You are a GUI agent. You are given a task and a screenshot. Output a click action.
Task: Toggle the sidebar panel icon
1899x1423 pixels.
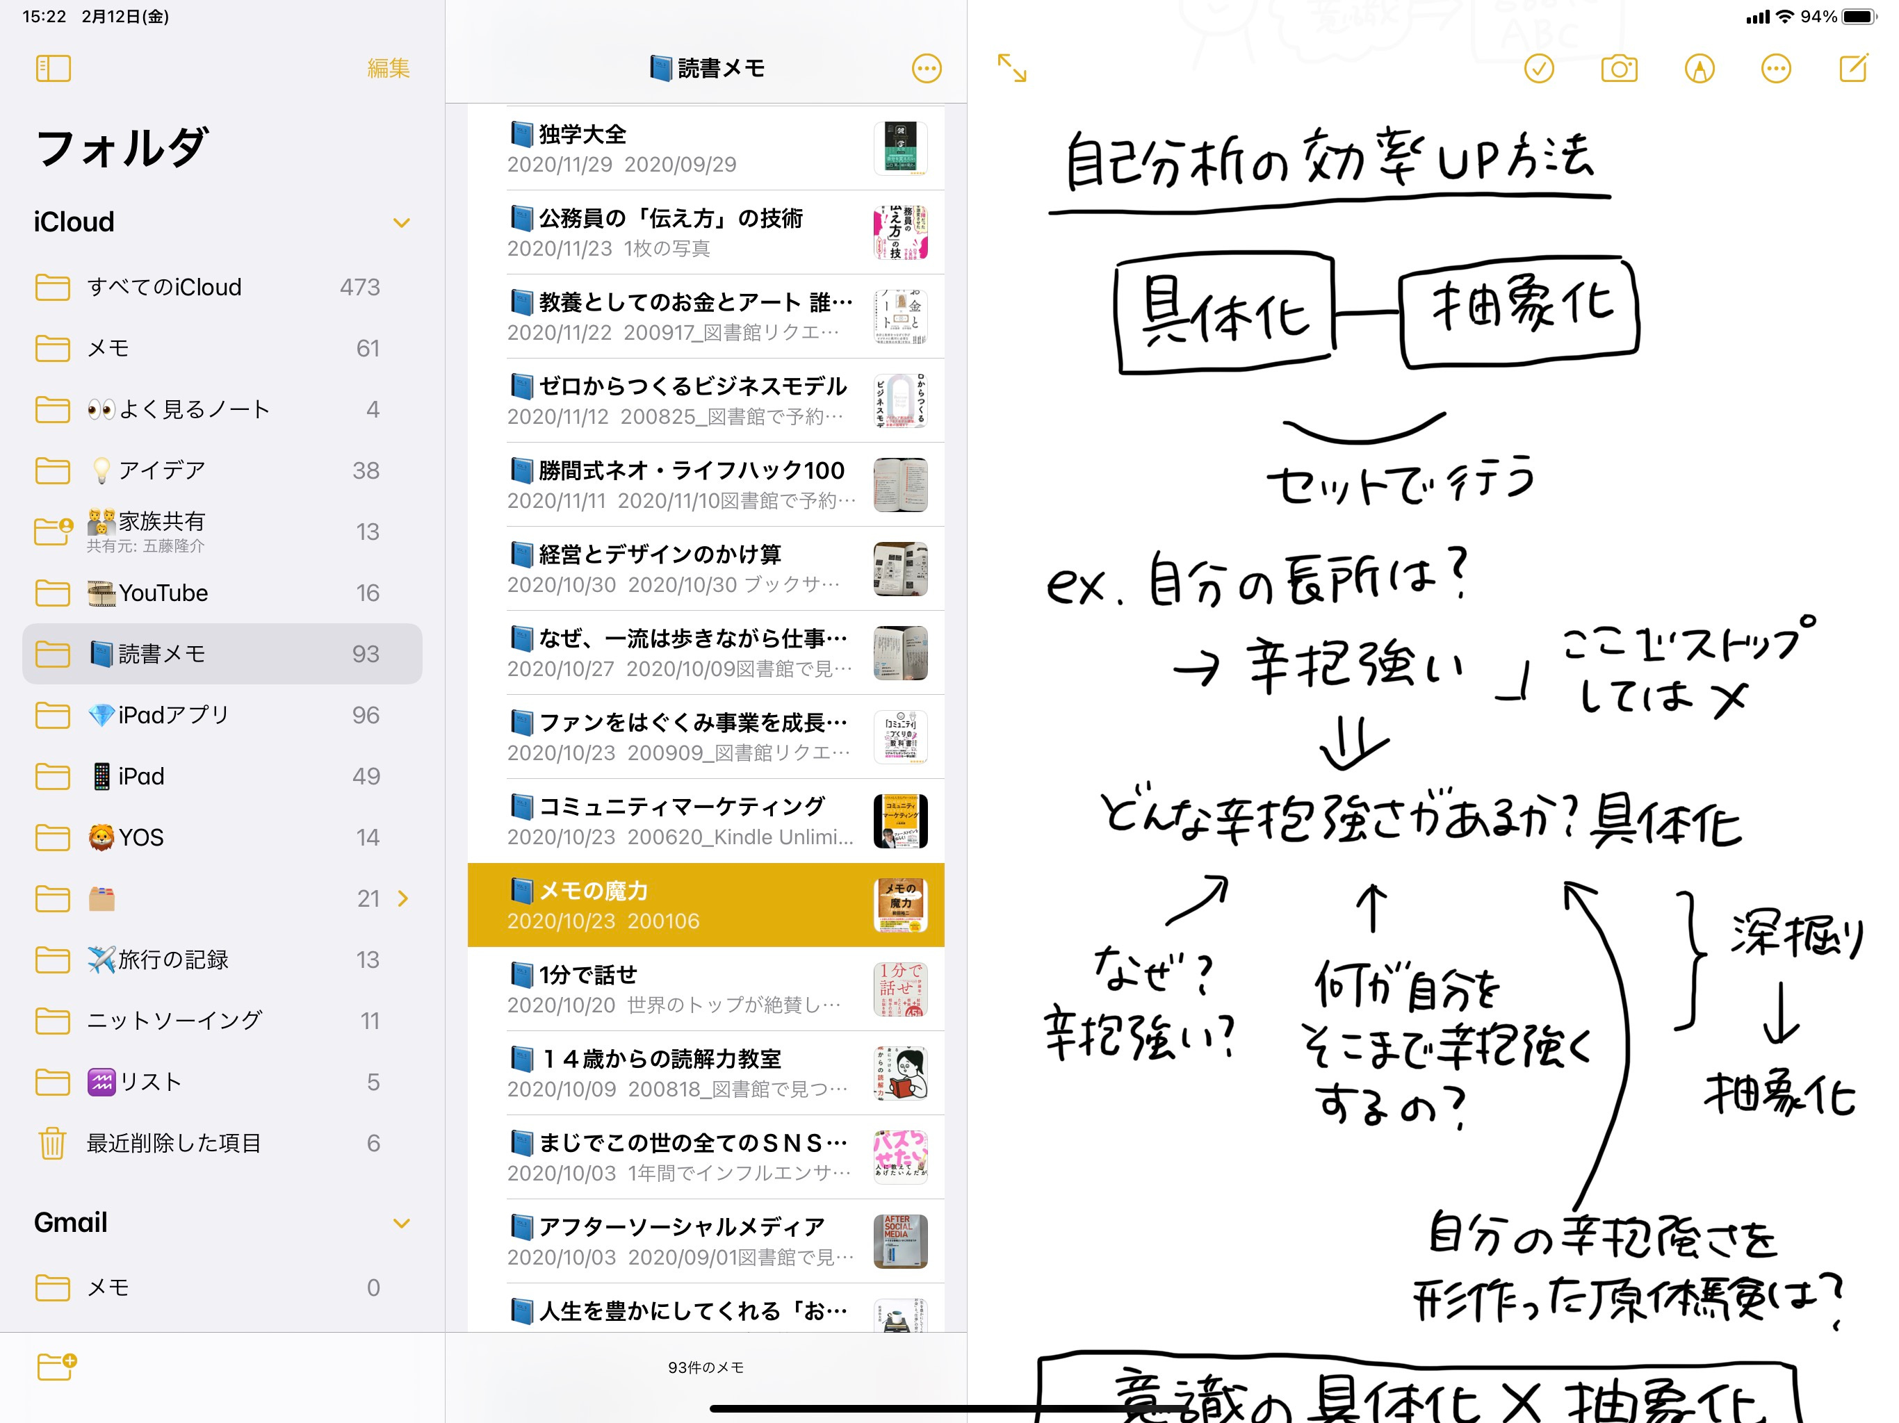[x=54, y=69]
